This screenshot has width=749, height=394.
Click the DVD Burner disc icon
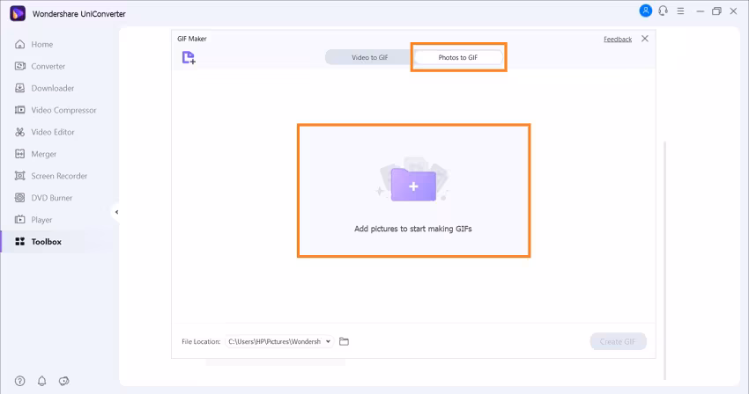(19, 198)
